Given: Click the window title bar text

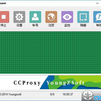Looking at the screenshot, I should (x=3, y=3).
